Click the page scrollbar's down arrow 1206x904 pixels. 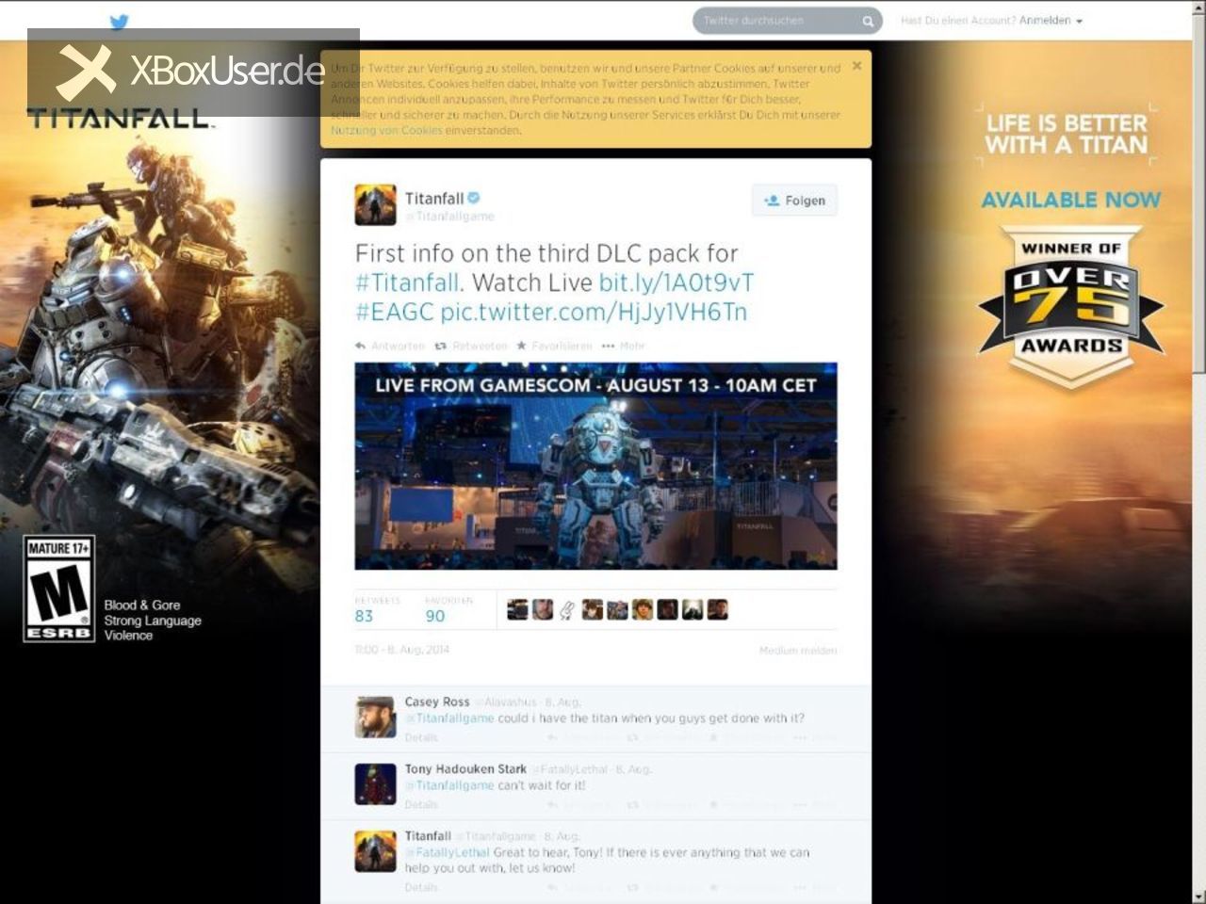coord(1198,896)
